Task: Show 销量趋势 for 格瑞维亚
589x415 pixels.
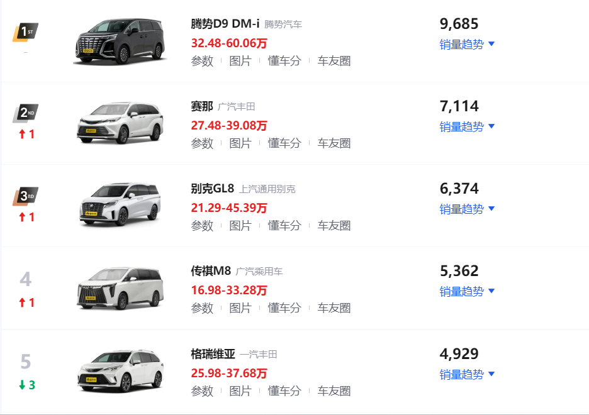Action: (467, 374)
